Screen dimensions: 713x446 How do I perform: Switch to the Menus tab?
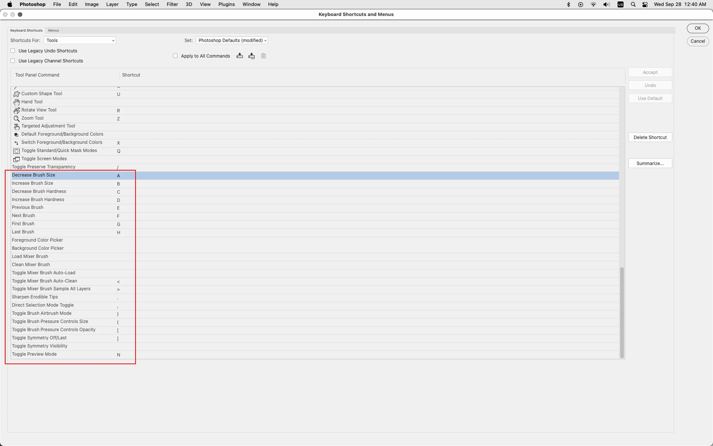tap(53, 30)
